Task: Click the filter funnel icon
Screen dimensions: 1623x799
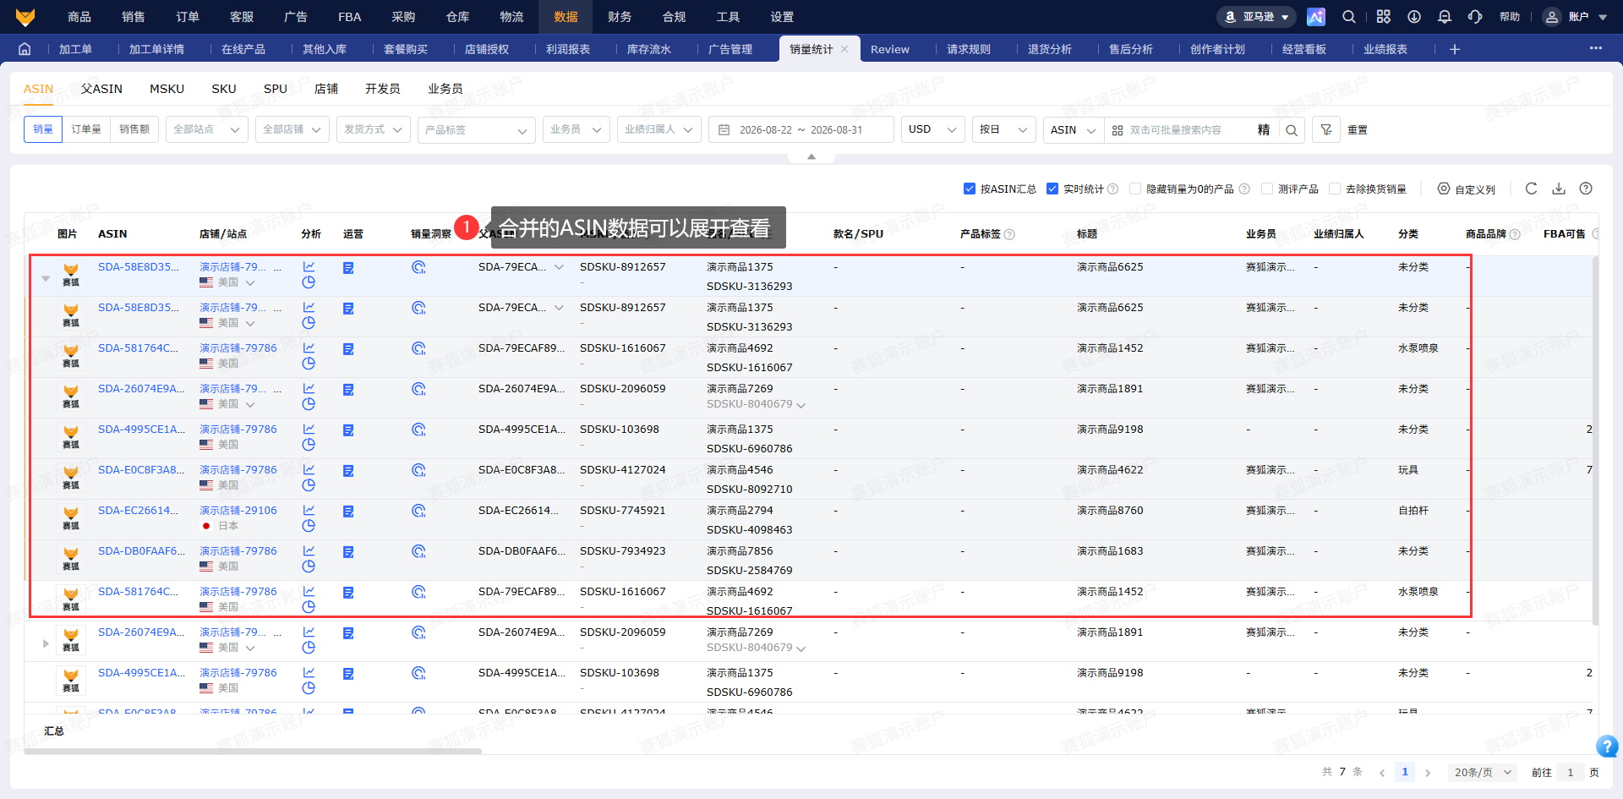Action: click(x=1326, y=129)
